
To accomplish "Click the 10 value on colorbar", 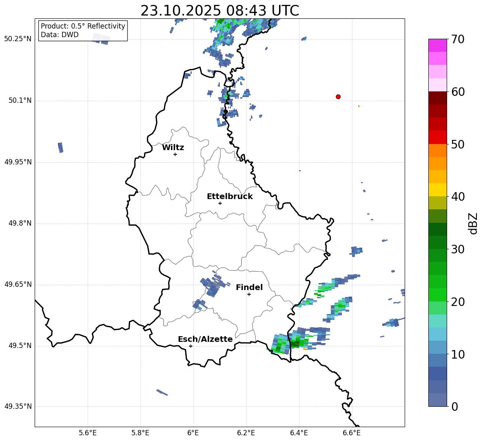I will pos(457,354).
